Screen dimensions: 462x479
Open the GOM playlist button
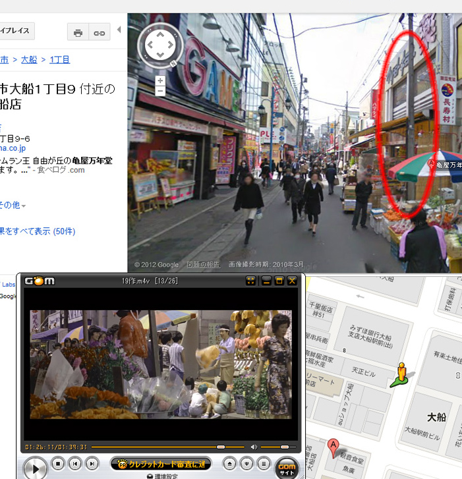pos(264,464)
